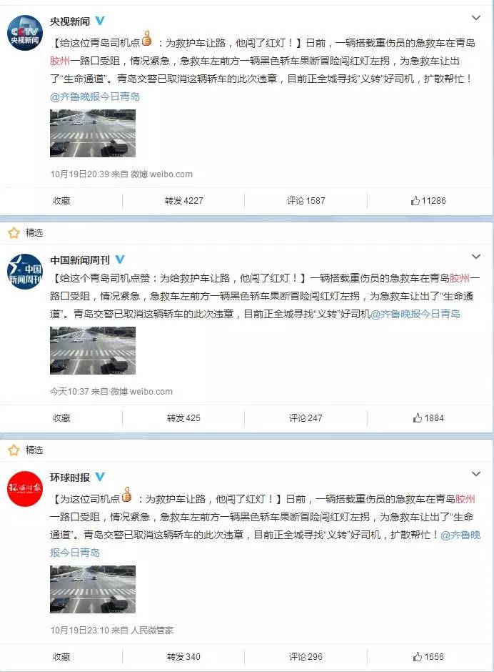The width and height of the screenshot is (494, 672).
Task: Open 央视新闻 CCTV profile avatar
Action: click(25, 33)
